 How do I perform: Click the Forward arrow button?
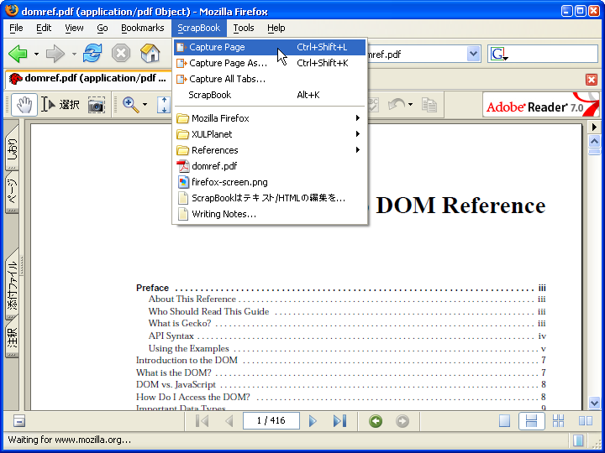[x=55, y=54]
